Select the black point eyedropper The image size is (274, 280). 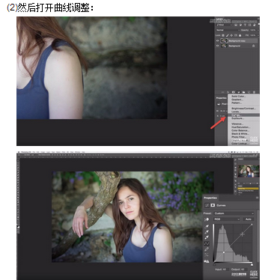pyautogui.click(x=207, y=227)
